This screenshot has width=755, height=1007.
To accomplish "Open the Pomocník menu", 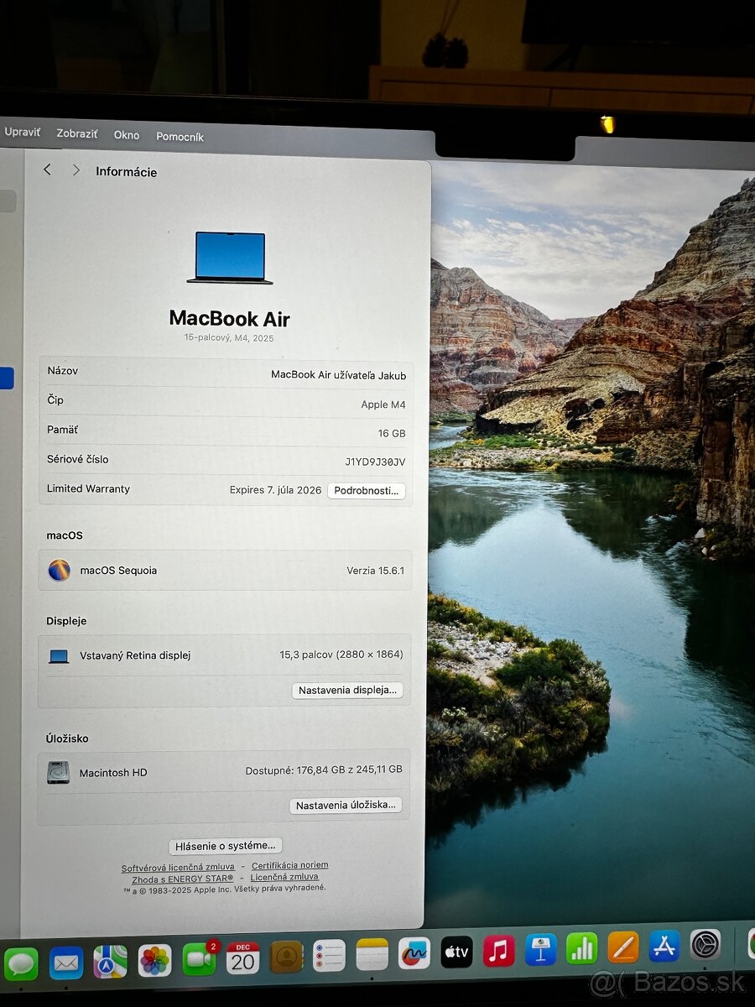I will [x=180, y=136].
